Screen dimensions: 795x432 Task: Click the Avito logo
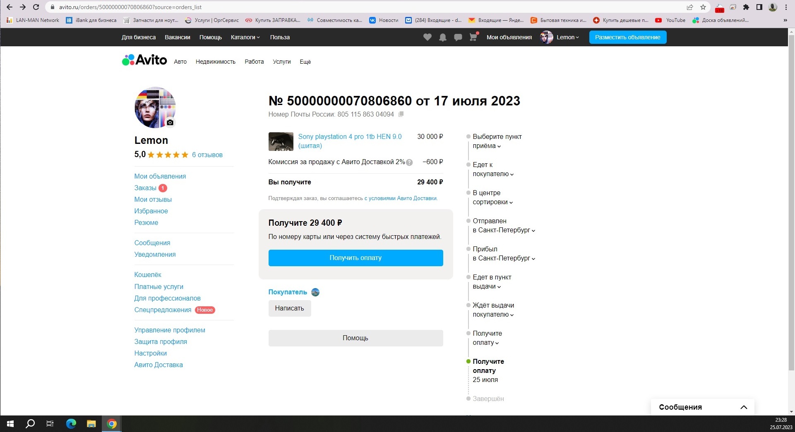coord(144,60)
